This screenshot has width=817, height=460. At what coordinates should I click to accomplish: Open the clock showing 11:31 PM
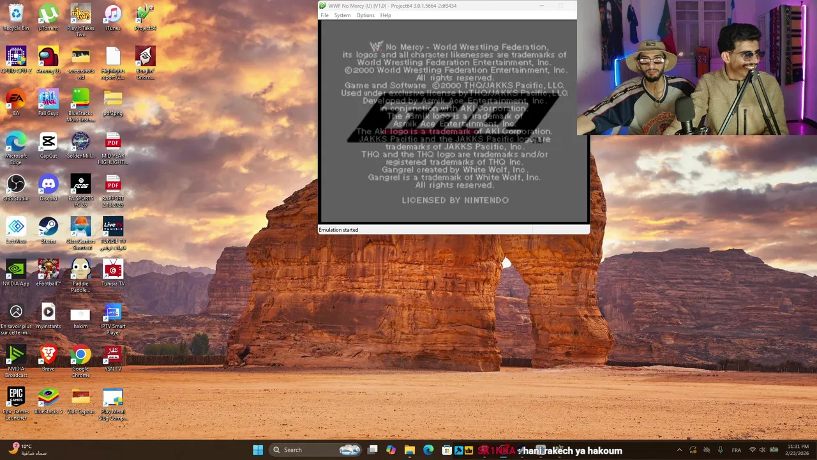point(798,450)
